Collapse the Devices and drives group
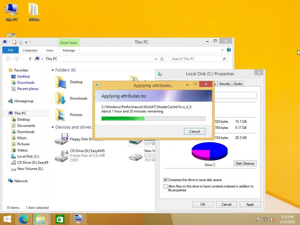 click(52, 127)
